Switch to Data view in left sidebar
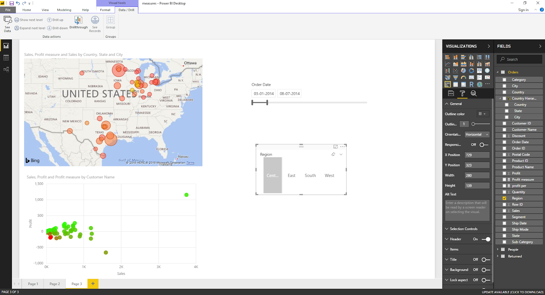Screen dimensions: 545x295 pos(6,58)
